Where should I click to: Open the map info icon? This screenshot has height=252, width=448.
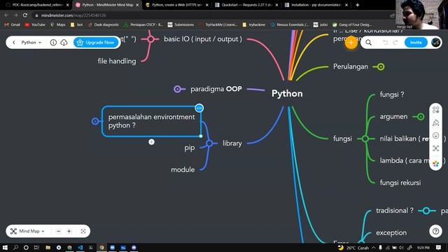tap(53, 42)
